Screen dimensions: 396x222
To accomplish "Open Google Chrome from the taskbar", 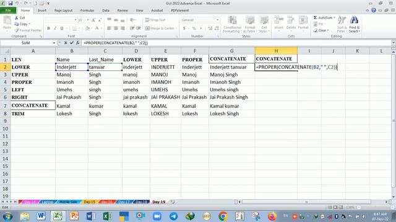I will coord(223,216).
